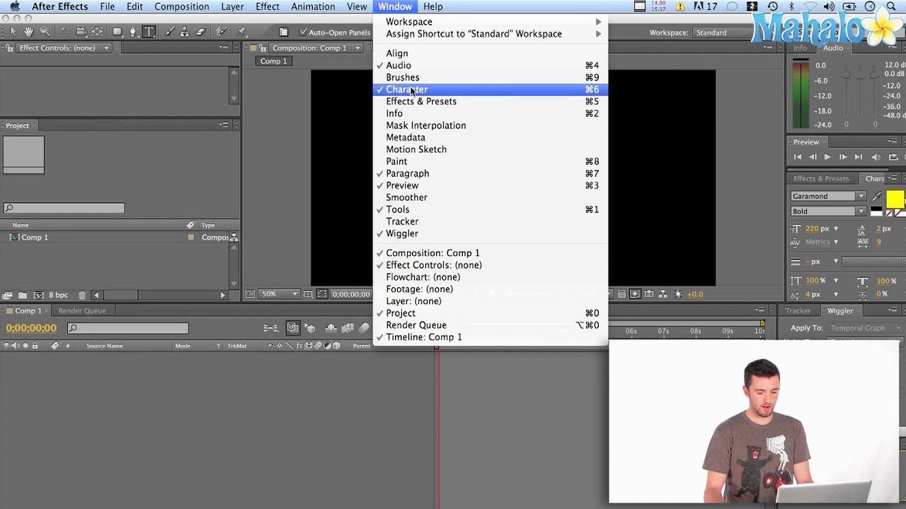Click the eyedropper in Character panel

coord(878,197)
